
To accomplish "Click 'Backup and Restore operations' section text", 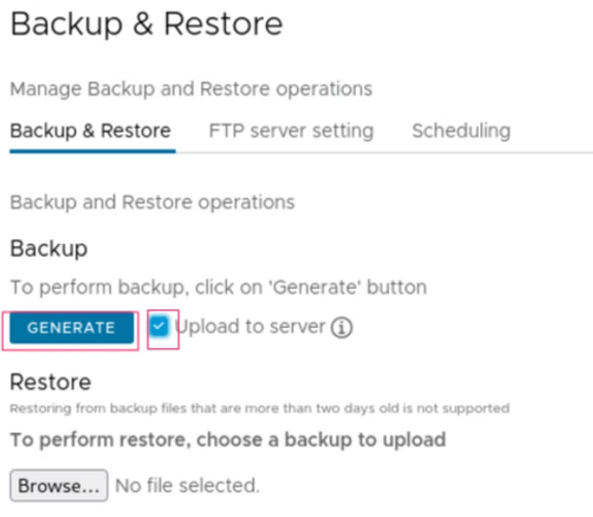I will [x=152, y=203].
